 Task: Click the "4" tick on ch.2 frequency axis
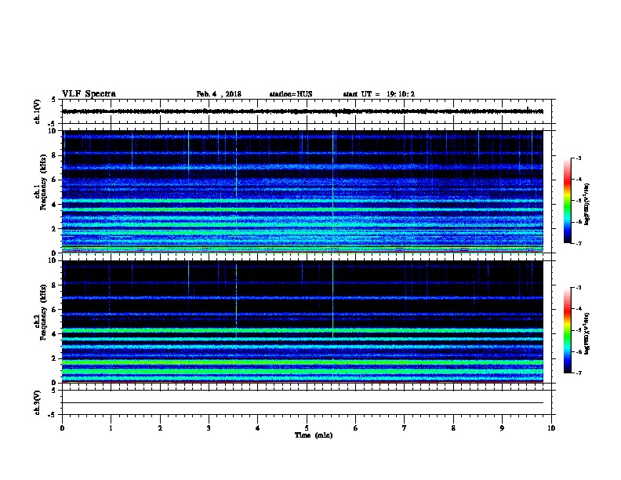click(54, 334)
